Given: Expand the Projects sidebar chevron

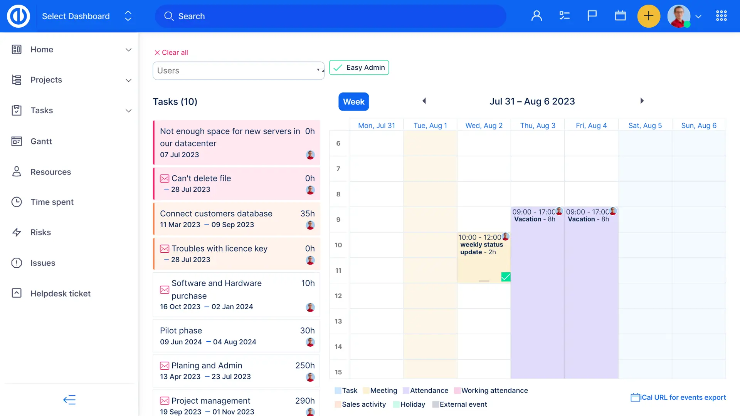Looking at the screenshot, I should [128, 80].
